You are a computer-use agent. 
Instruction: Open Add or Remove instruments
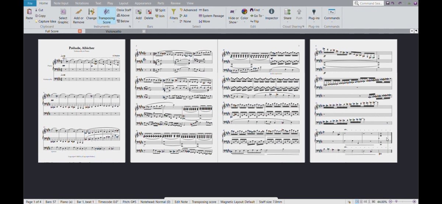78,16
